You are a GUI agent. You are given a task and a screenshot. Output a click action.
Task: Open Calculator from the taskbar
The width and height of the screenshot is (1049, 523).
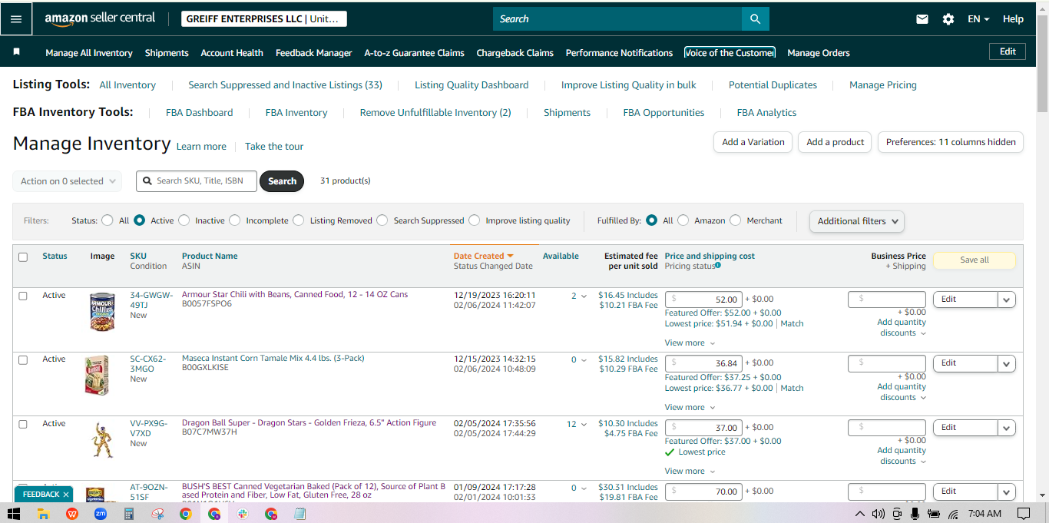[128, 514]
